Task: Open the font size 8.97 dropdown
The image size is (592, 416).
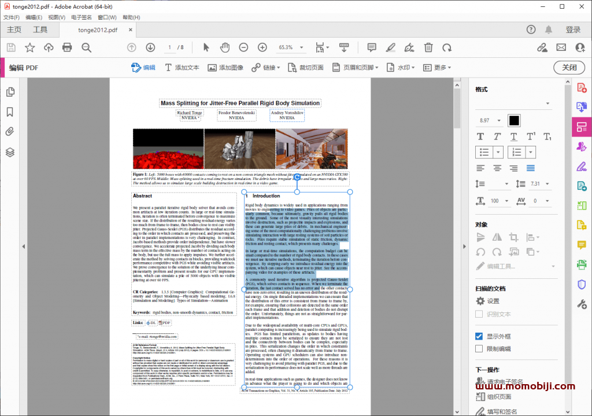Action: coord(489,120)
